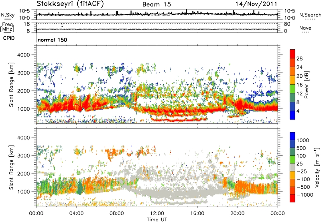Click the '20:00' time axis tick label
321x222 pixels.
(237, 214)
